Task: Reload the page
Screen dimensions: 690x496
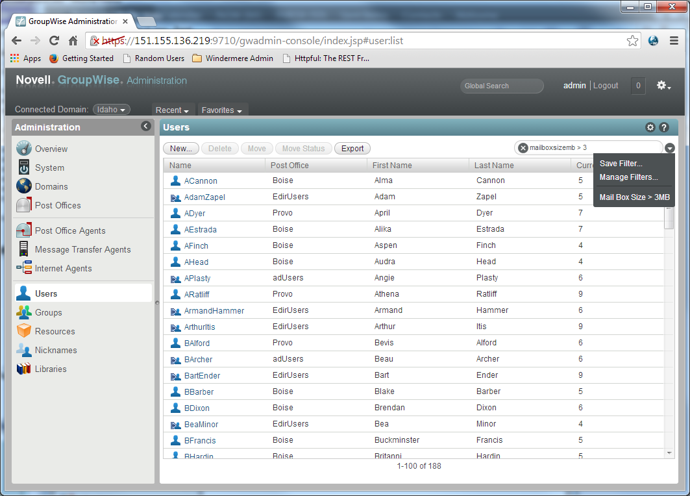Action: coord(54,41)
